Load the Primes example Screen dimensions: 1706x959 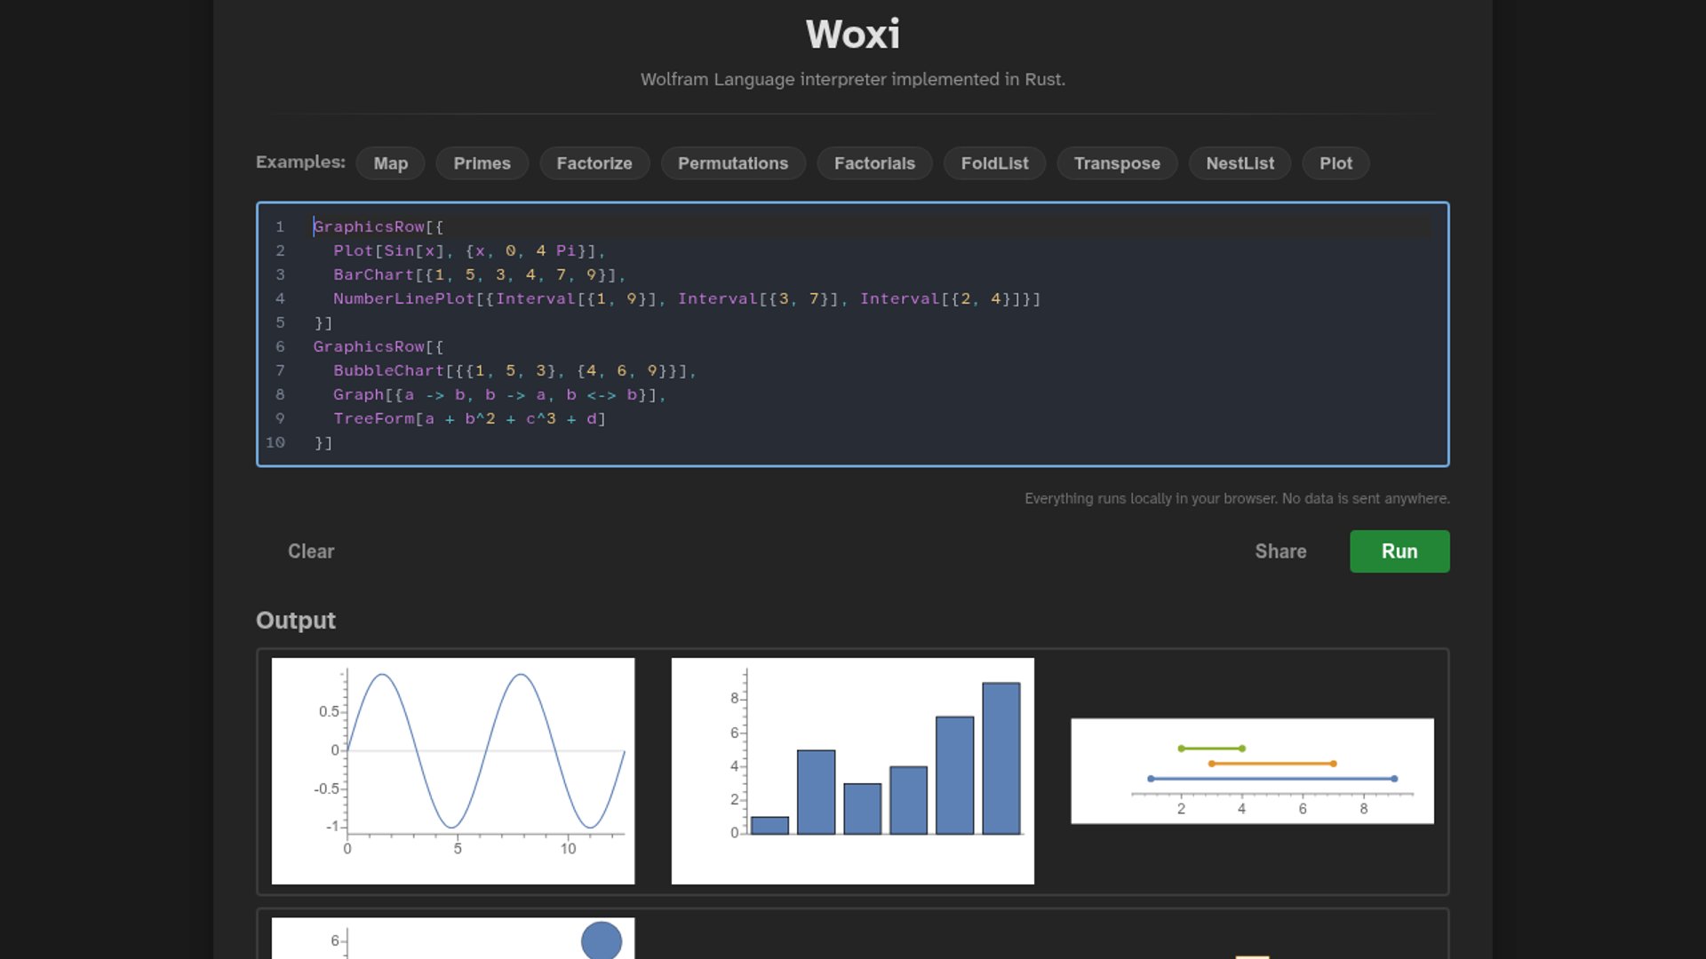tap(482, 163)
